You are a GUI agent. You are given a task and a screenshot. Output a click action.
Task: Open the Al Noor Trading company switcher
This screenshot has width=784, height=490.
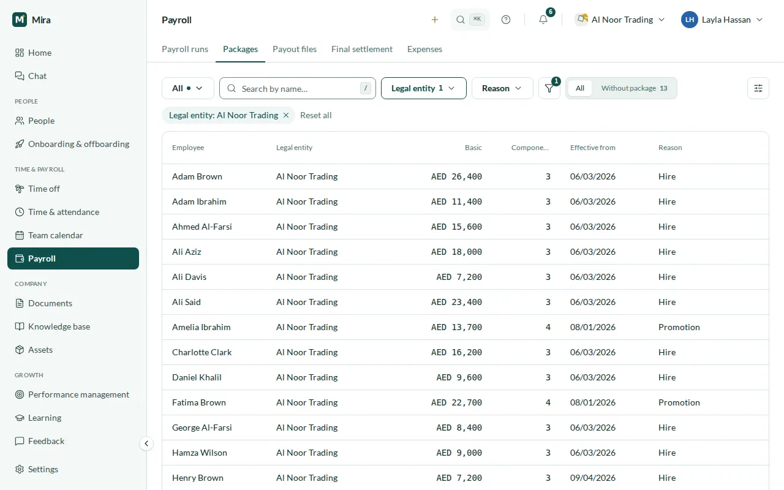point(620,20)
